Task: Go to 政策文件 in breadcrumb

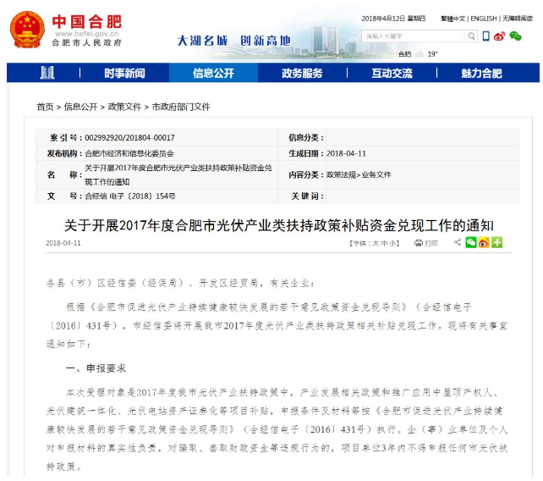Action: point(124,107)
